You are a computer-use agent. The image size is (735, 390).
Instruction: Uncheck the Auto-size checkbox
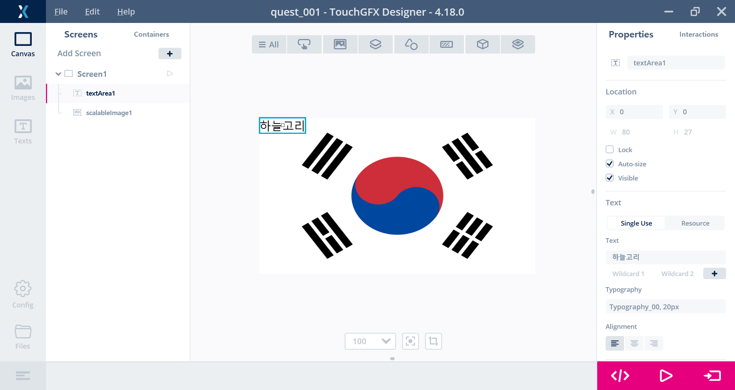[x=610, y=164]
